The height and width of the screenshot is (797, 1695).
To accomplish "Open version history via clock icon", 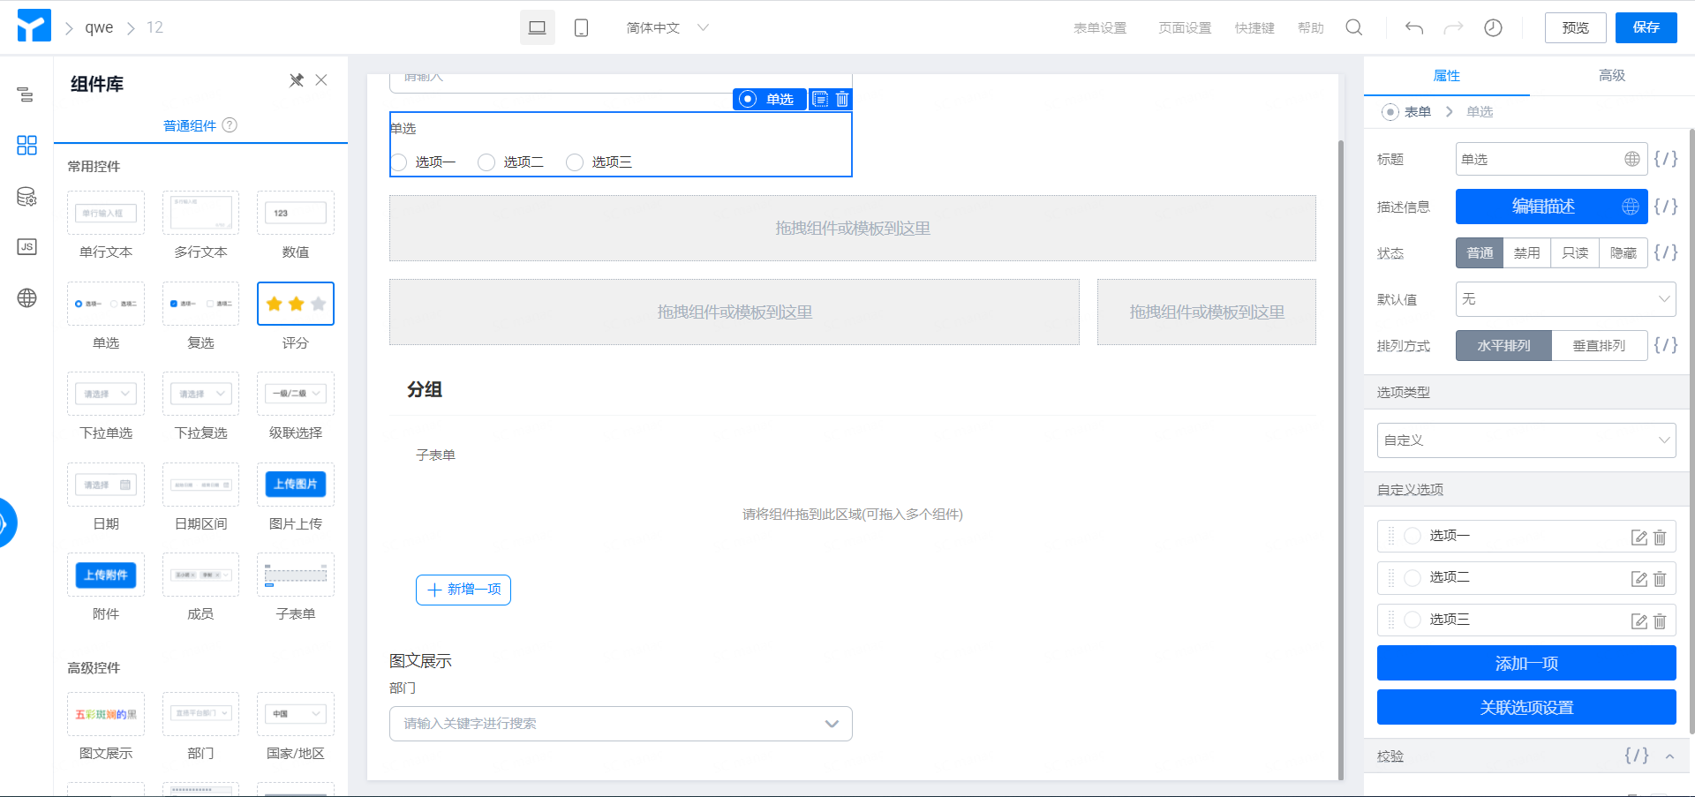I will (1493, 27).
